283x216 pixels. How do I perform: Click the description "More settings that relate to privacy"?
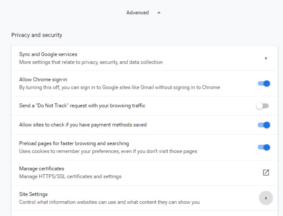click(91, 62)
